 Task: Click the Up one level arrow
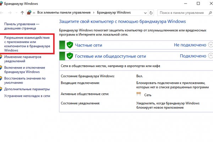(x=22, y=13)
